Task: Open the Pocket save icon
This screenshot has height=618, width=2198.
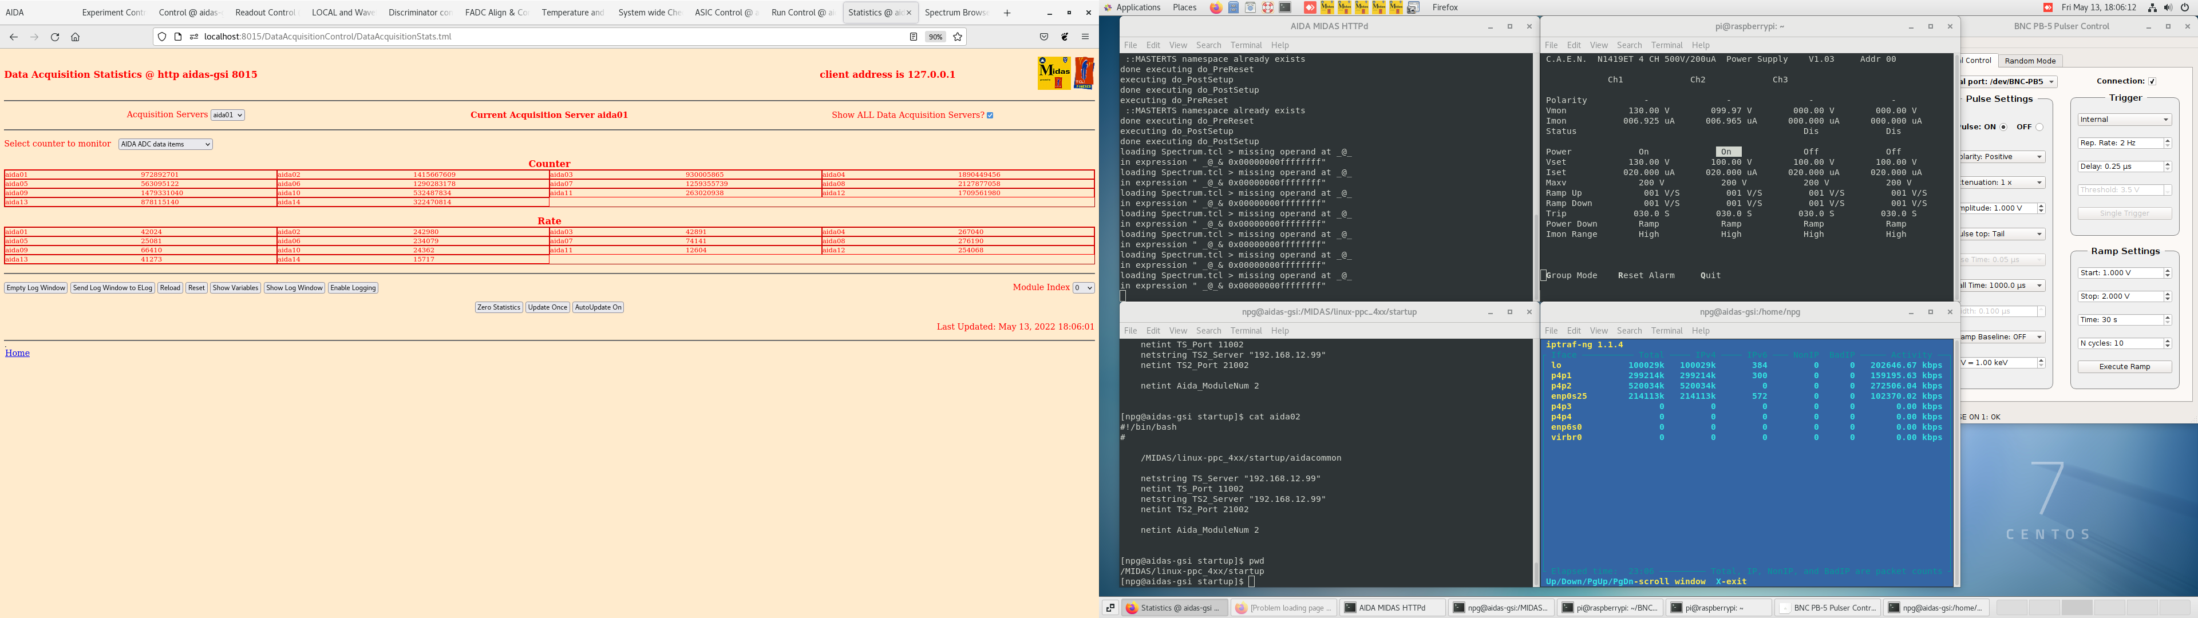Action: pos(1043,37)
